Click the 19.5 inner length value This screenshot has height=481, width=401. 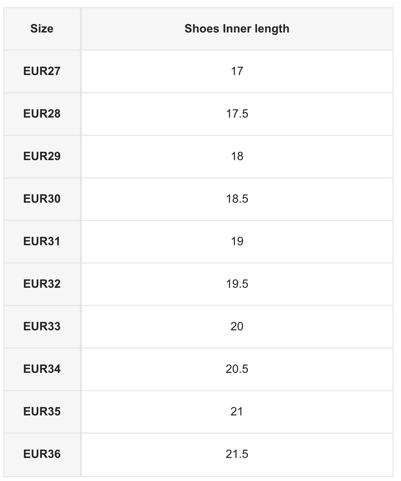pos(237,284)
